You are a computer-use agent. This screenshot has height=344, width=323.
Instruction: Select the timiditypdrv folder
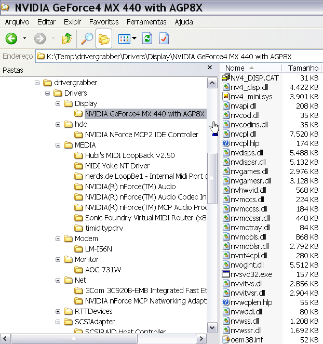tap(99, 228)
